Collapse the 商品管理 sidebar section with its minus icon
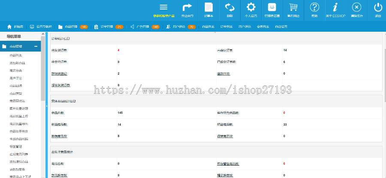 36,46
